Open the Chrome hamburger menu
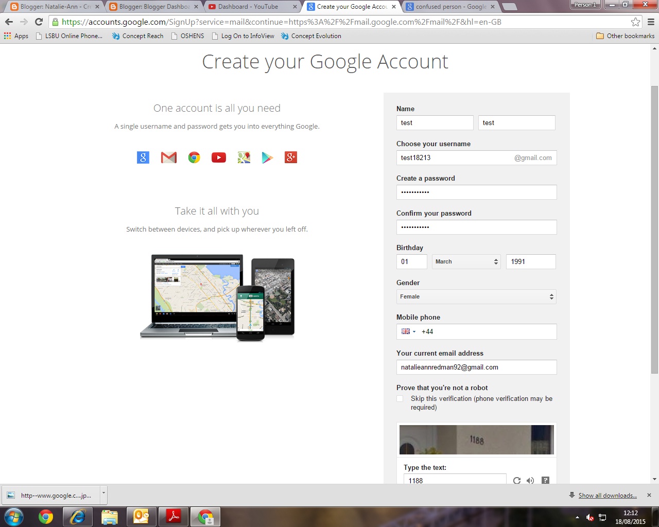Image resolution: width=659 pixels, height=527 pixels. [651, 22]
